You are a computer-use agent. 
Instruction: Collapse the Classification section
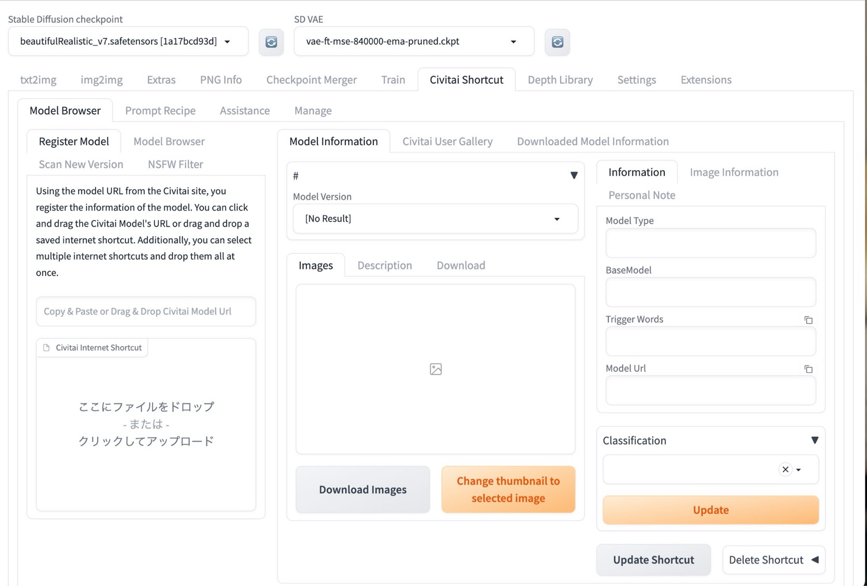tap(814, 440)
